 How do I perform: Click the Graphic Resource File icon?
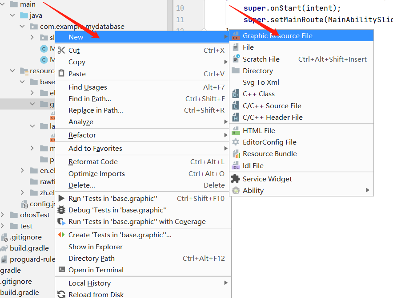(x=236, y=36)
